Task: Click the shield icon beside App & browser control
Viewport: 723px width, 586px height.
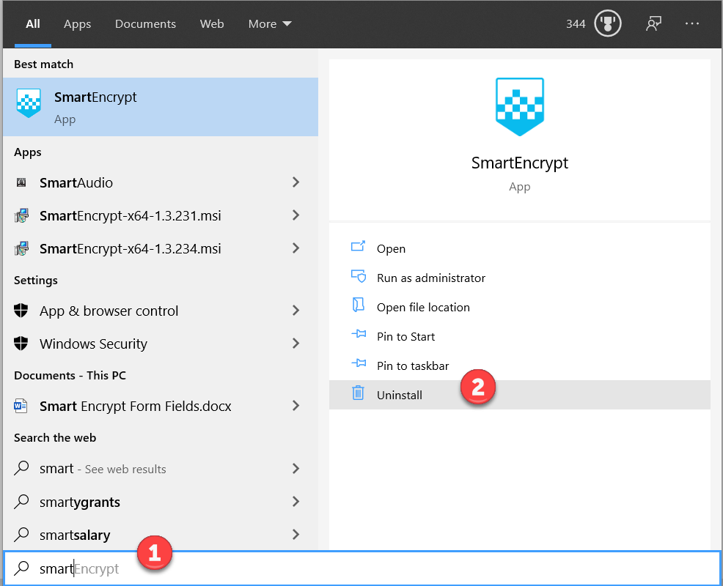Action: 21,311
